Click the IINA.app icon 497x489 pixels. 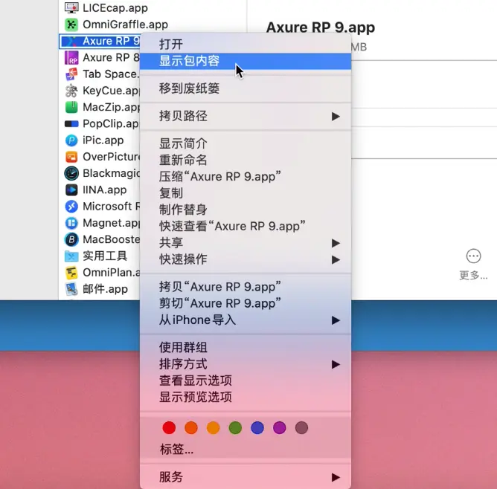coord(71,190)
